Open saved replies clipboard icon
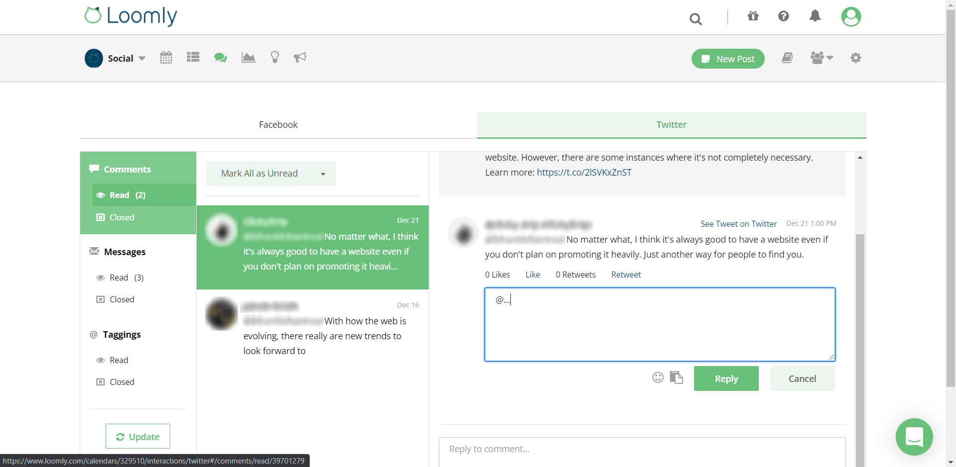The height and width of the screenshot is (467, 956). click(676, 377)
